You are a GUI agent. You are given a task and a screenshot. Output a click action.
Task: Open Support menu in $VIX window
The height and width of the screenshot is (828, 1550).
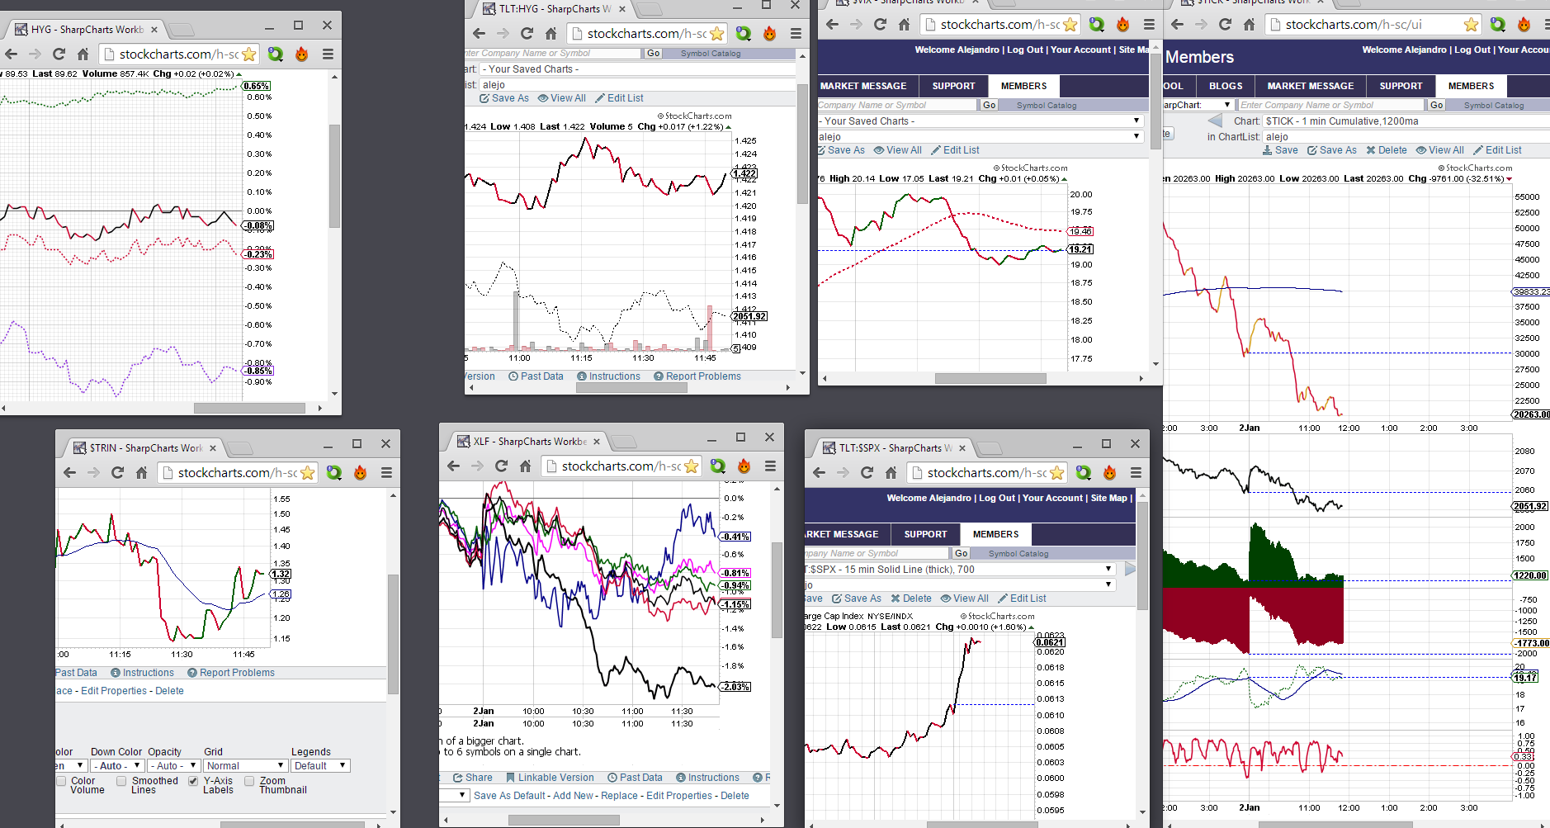[x=953, y=86]
